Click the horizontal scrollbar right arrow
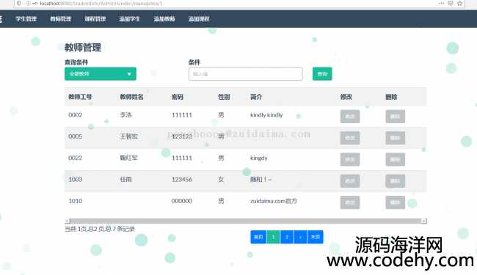This screenshot has width=477, height=275. (423, 221)
